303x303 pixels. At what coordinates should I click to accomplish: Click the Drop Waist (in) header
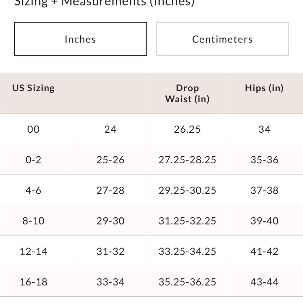pyautogui.click(x=188, y=93)
